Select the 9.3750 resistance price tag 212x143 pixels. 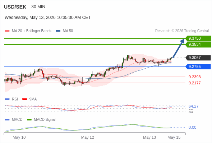(x=198, y=39)
